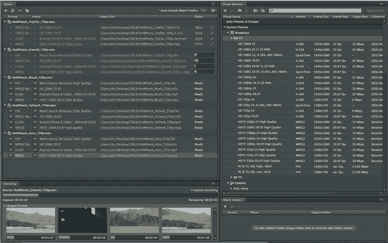Click the Add Folder icon in Watch Folders

click(x=225, y=207)
